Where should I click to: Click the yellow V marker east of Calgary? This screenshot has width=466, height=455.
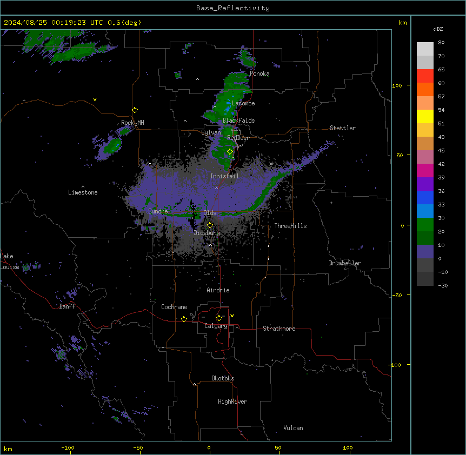[x=232, y=316]
